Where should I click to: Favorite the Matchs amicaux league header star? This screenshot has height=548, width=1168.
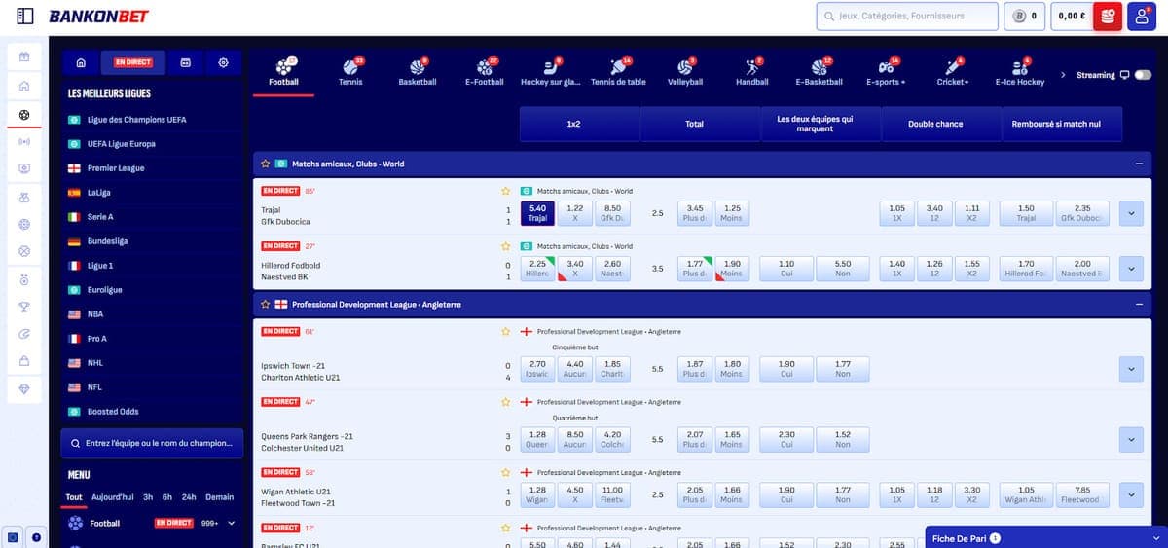point(265,164)
